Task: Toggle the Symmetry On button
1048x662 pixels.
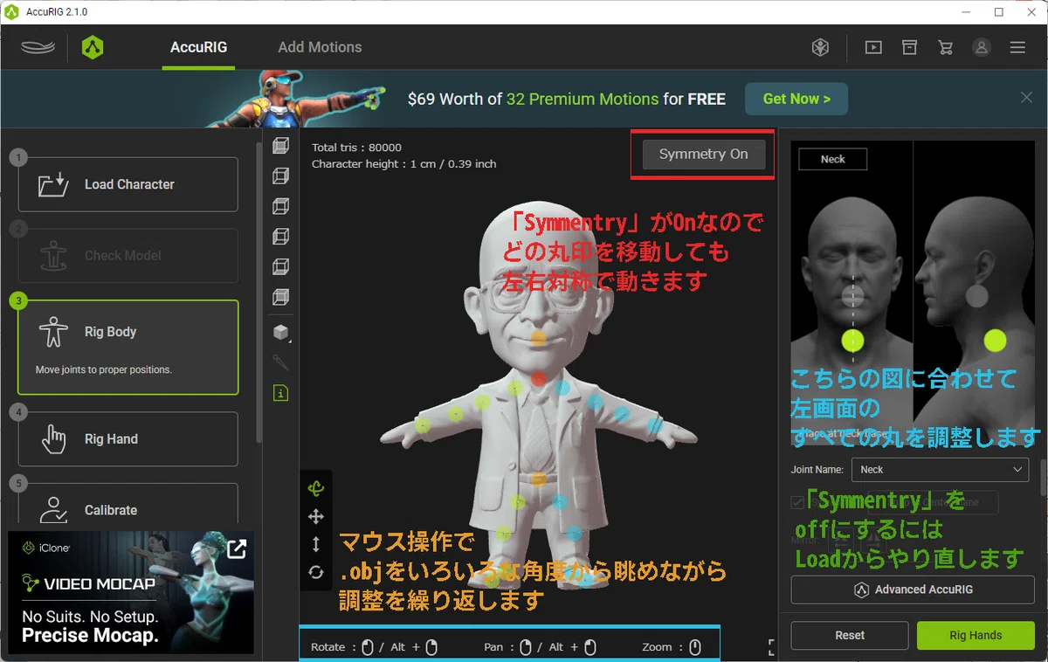Action: 703,155
